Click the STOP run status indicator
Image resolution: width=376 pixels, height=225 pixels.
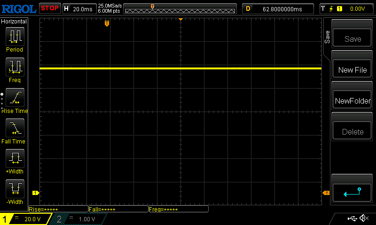coord(50,8)
